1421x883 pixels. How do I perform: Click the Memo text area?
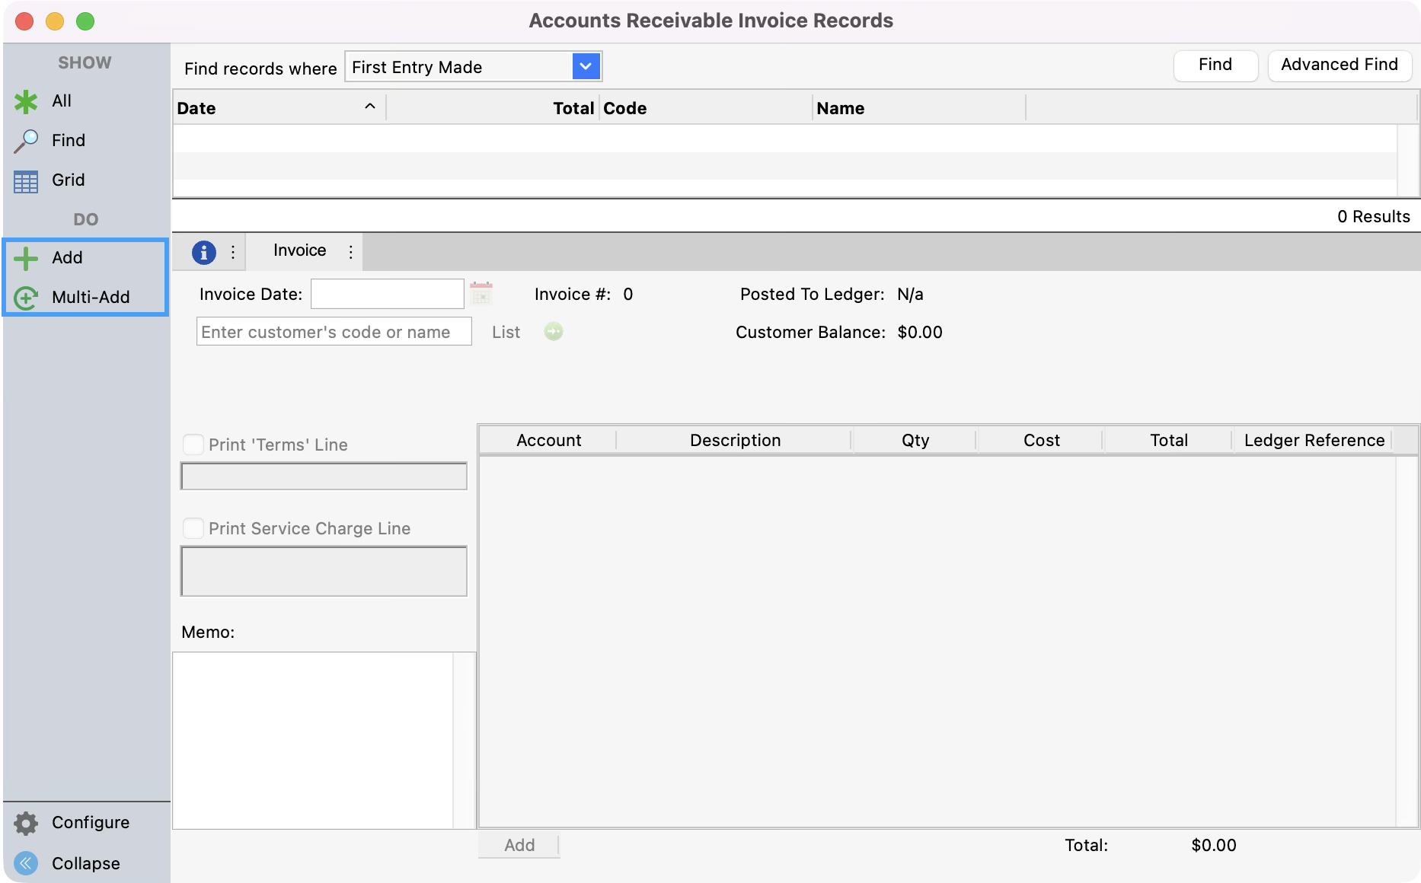point(313,740)
